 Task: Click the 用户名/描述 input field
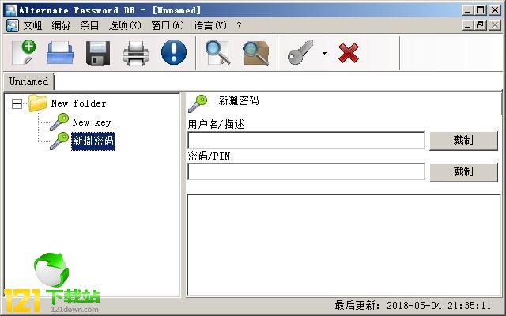coord(306,140)
